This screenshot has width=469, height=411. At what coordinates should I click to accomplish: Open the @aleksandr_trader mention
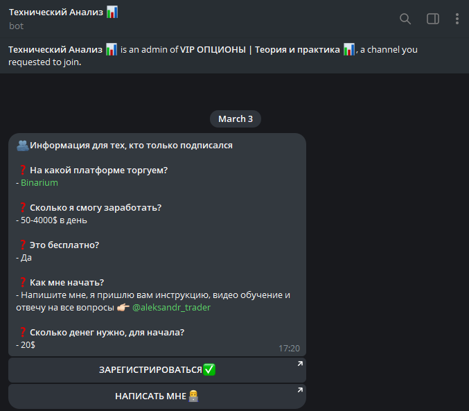click(x=171, y=307)
